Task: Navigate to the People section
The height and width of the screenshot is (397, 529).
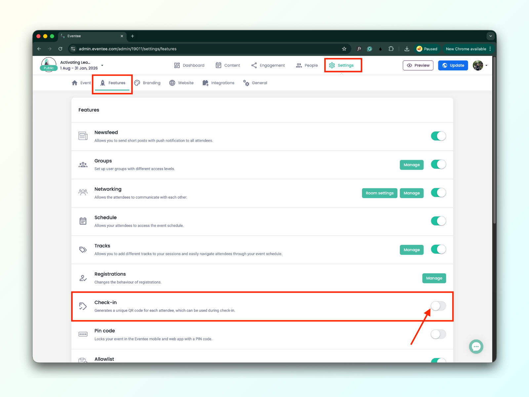Action: 307,66
